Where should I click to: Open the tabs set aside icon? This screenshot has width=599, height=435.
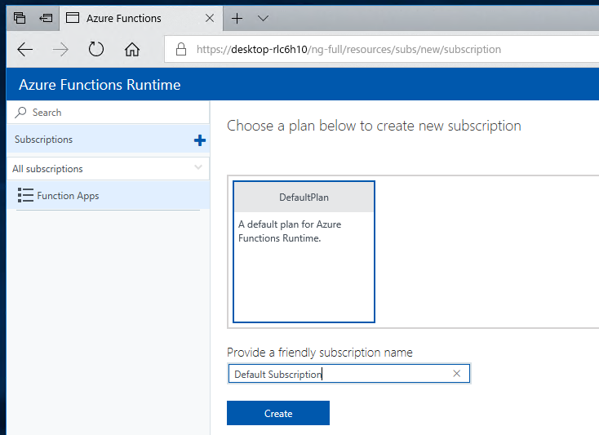click(20, 18)
